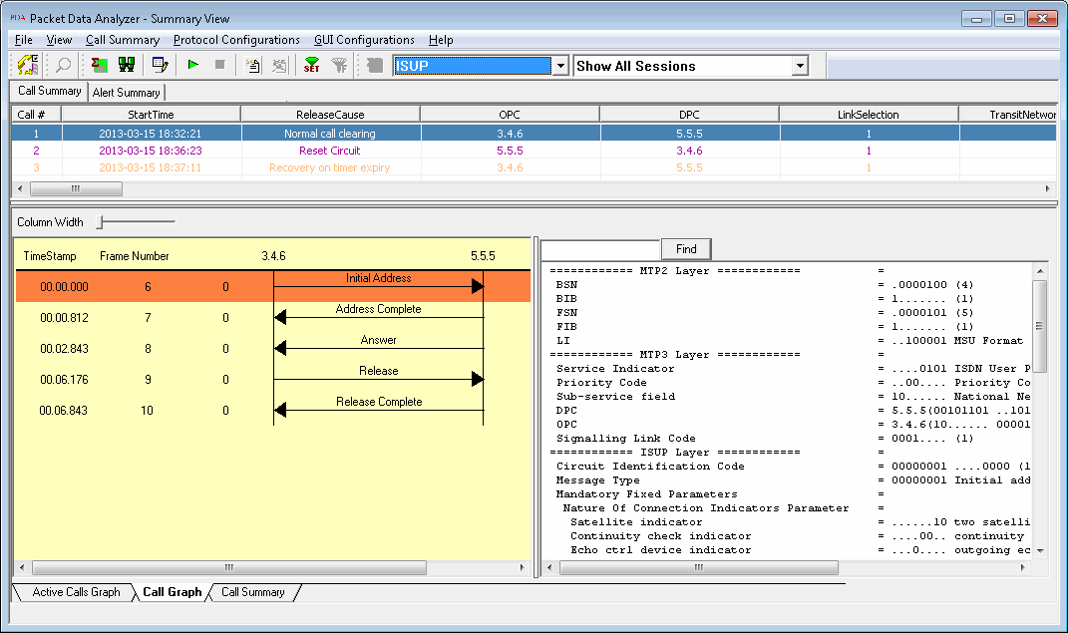Click the Column Width slider handle

point(100,222)
